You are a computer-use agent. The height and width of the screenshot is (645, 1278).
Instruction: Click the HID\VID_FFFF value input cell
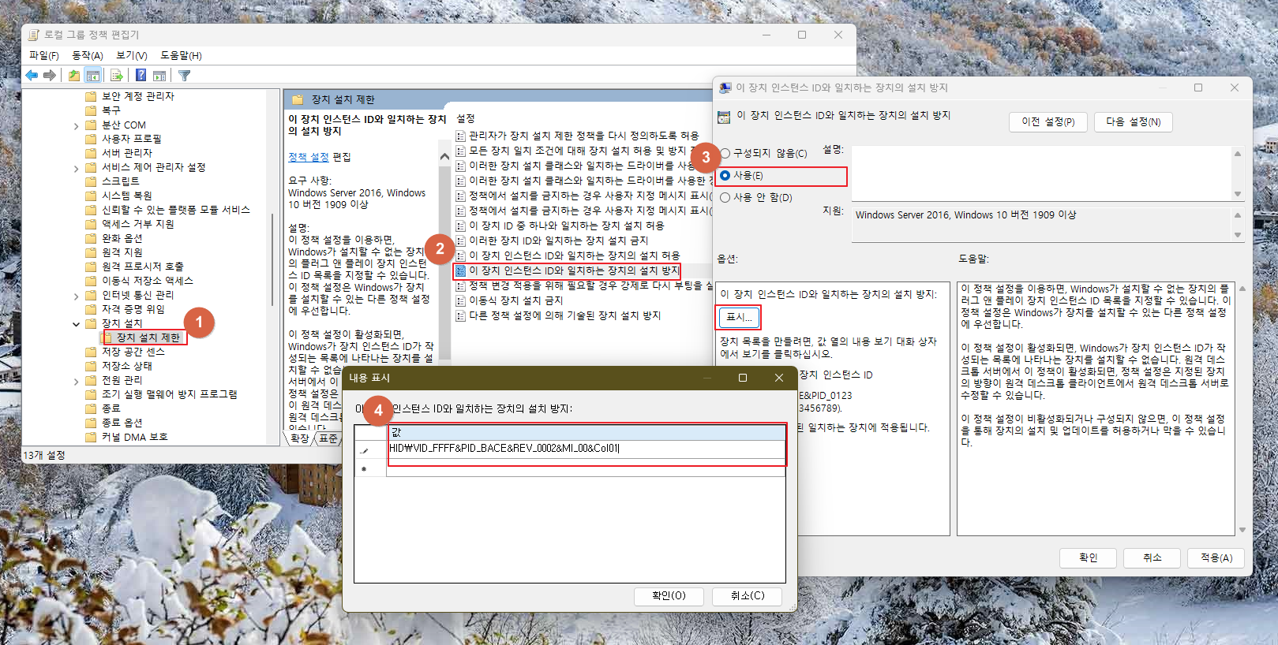pyautogui.click(x=586, y=449)
